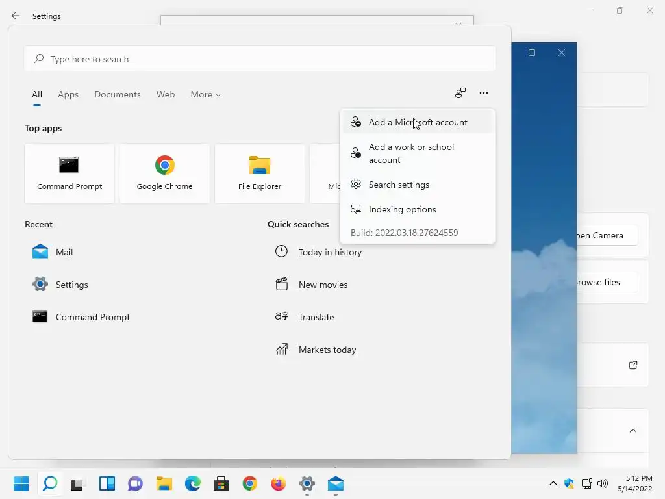Open Indexing options from the menu
The image size is (665, 499).
click(418, 209)
